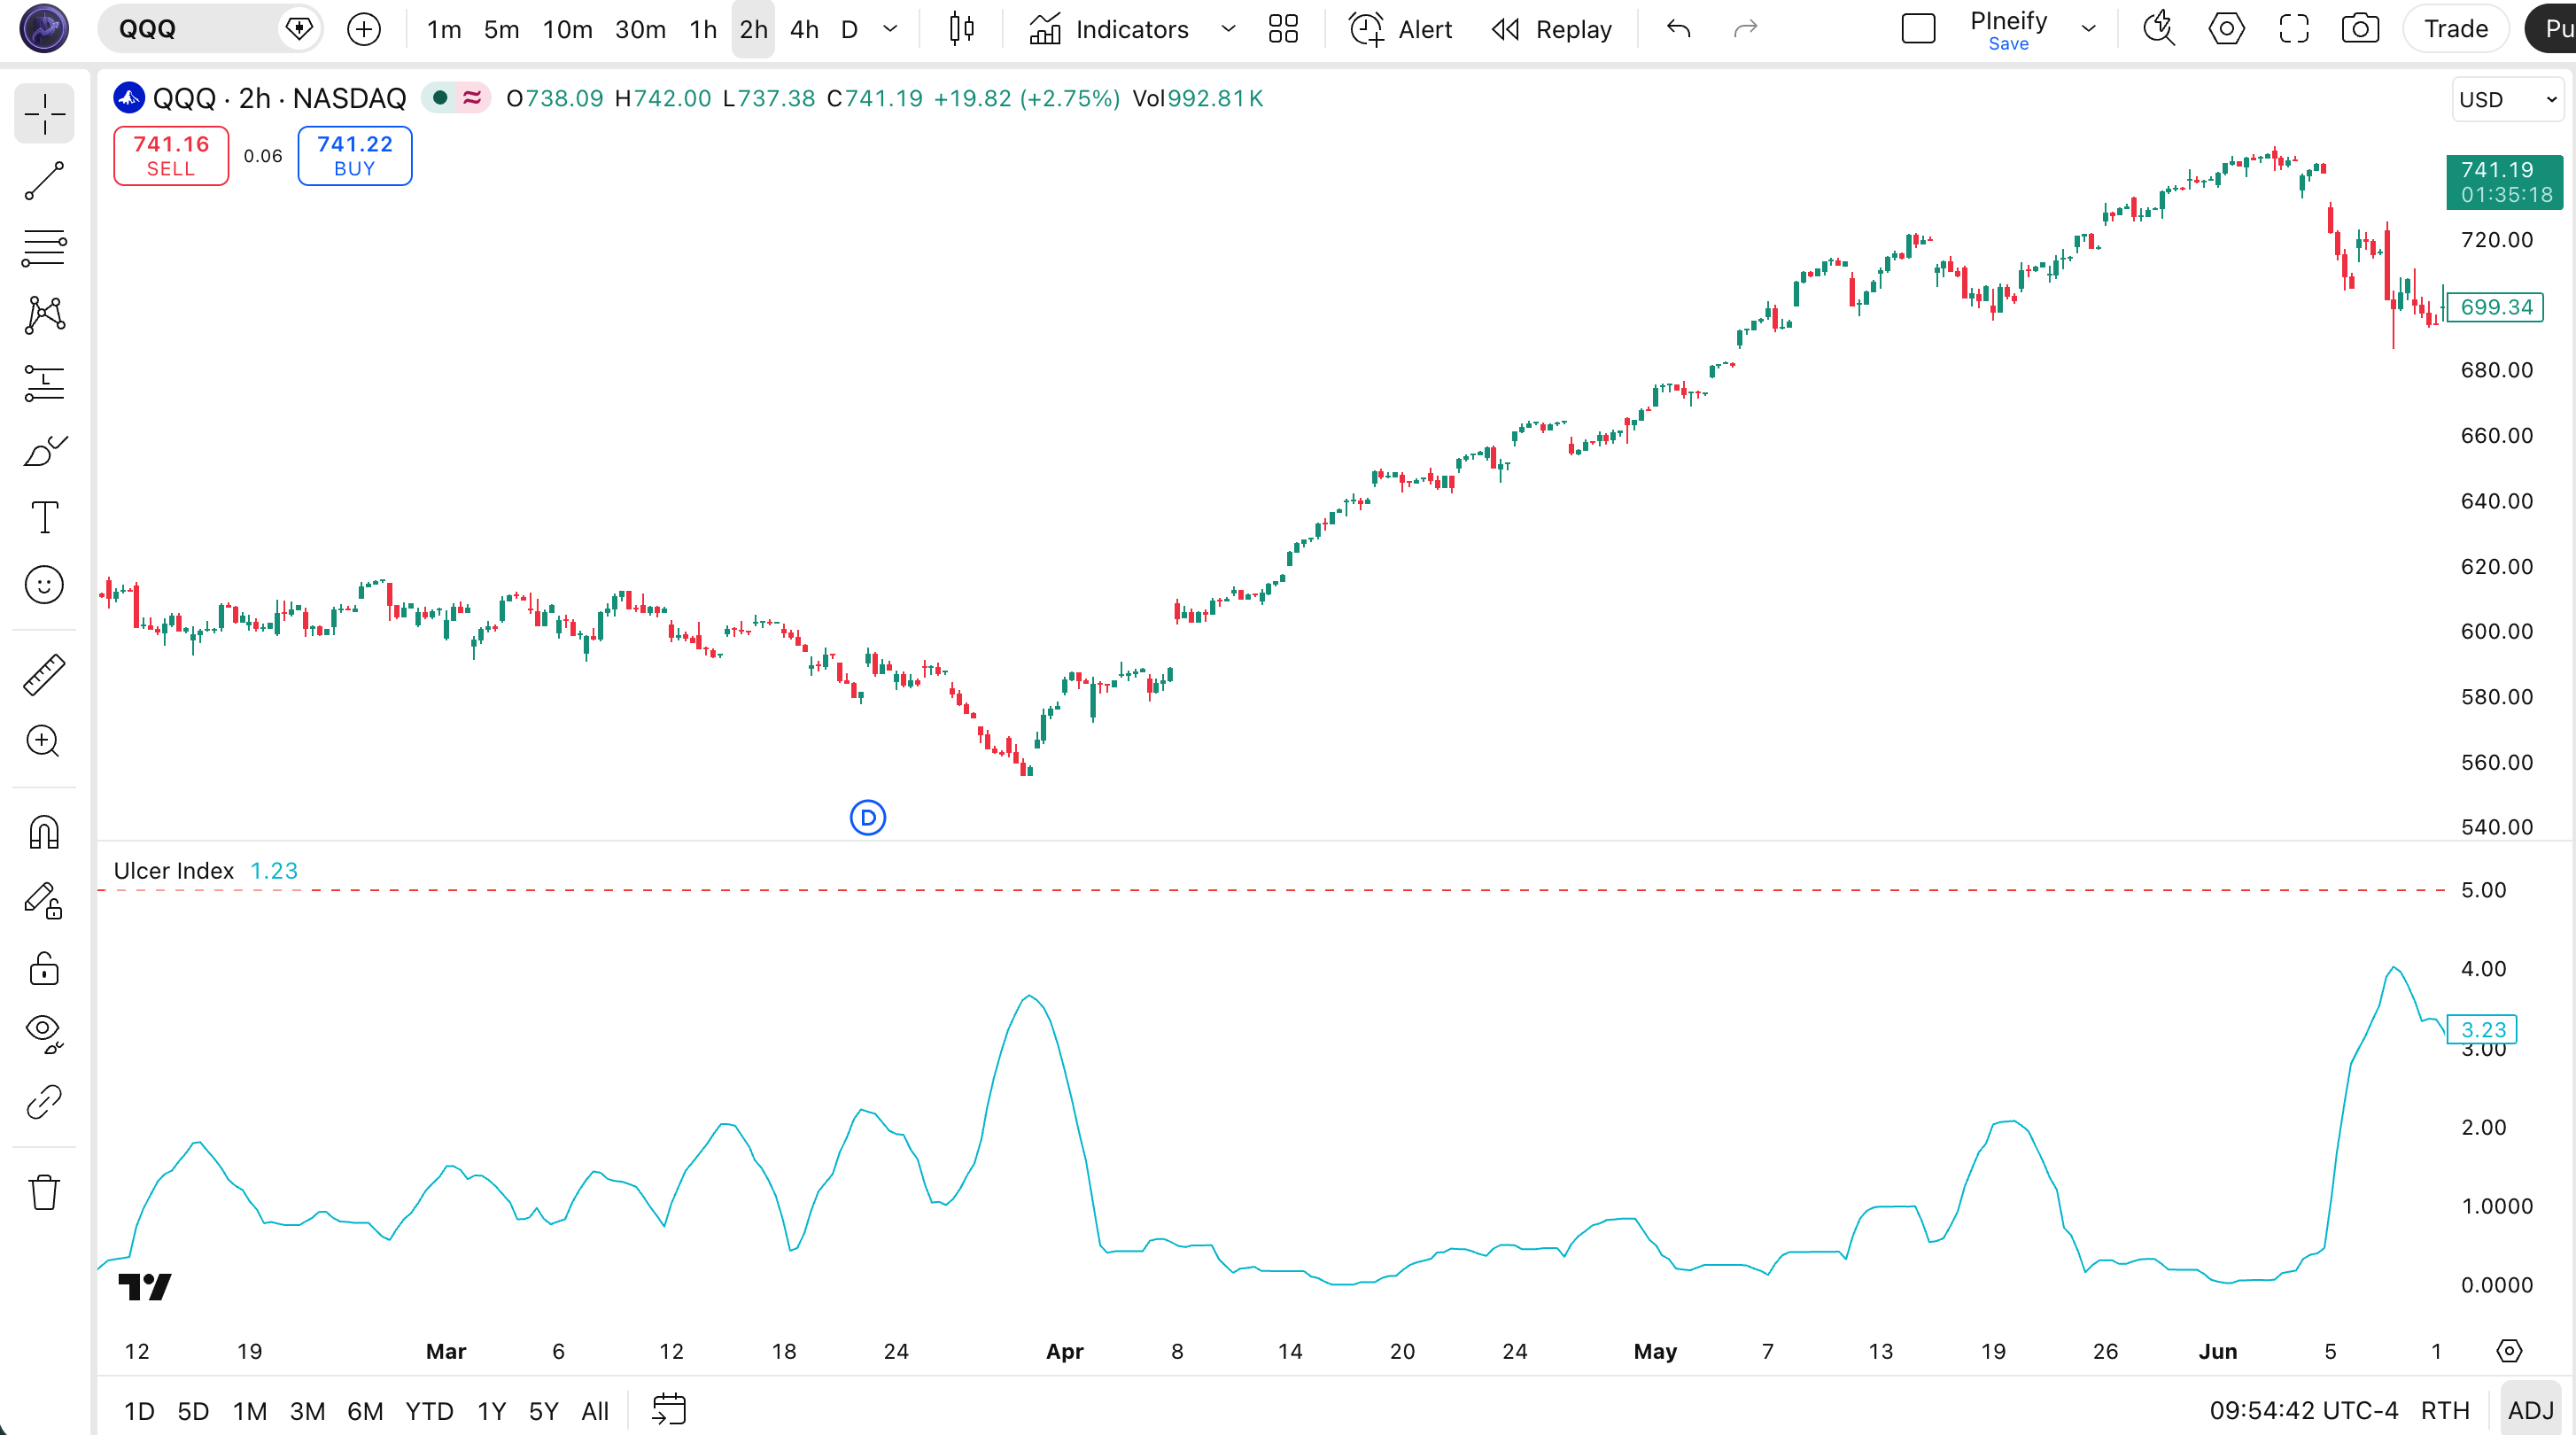
Task: Click the 699.34 price label on scale
Action: pyautogui.click(x=2496, y=307)
